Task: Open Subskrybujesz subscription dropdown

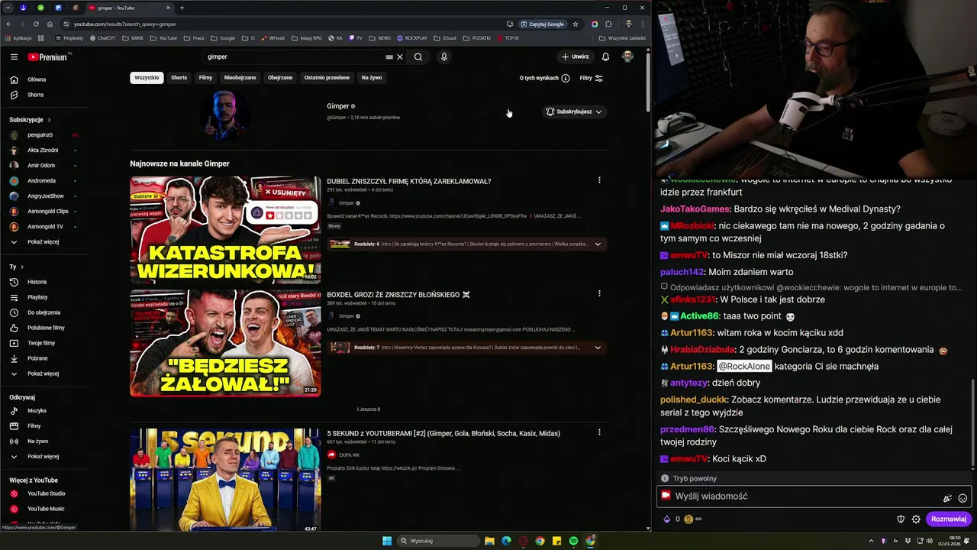Action: (574, 112)
